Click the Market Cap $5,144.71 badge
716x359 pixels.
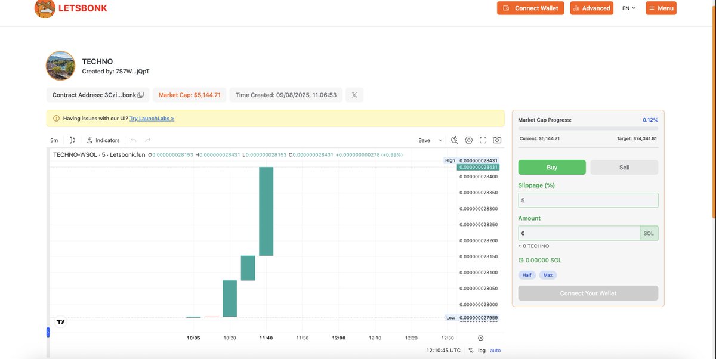(189, 95)
